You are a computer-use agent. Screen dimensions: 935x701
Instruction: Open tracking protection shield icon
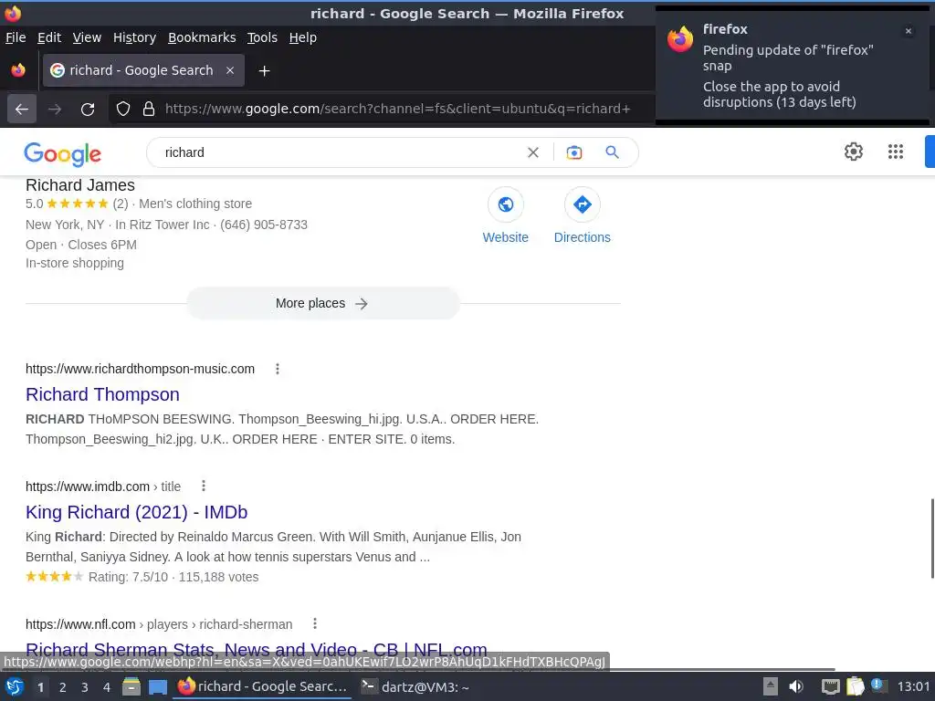[123, 110]
